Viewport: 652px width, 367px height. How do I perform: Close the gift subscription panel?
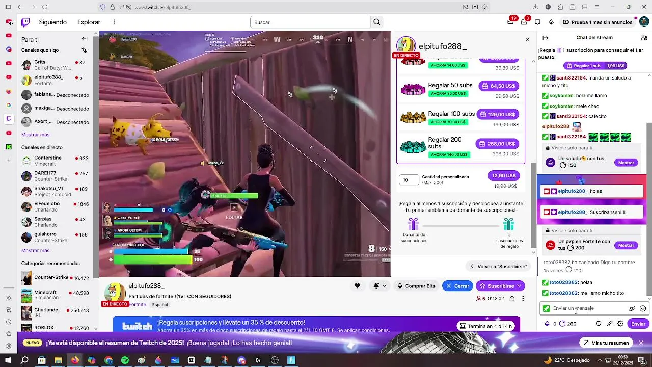tap(528, 39)
